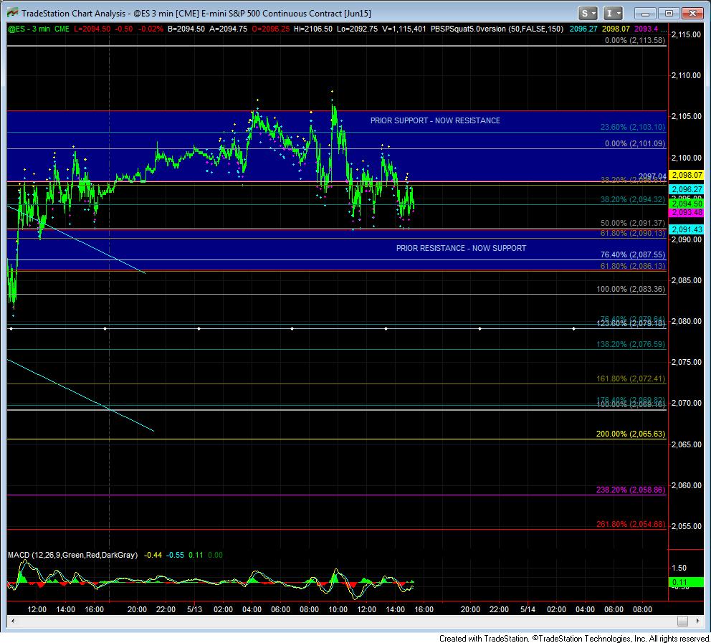Screen dimensions: 711x643
Task: Click the horizontal scrollbar left arrow
Action: tap(13, 621)
